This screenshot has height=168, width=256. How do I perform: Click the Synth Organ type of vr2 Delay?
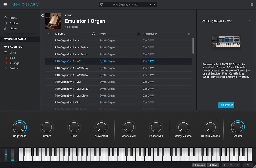pyautogui.click(x=107, y=68)
